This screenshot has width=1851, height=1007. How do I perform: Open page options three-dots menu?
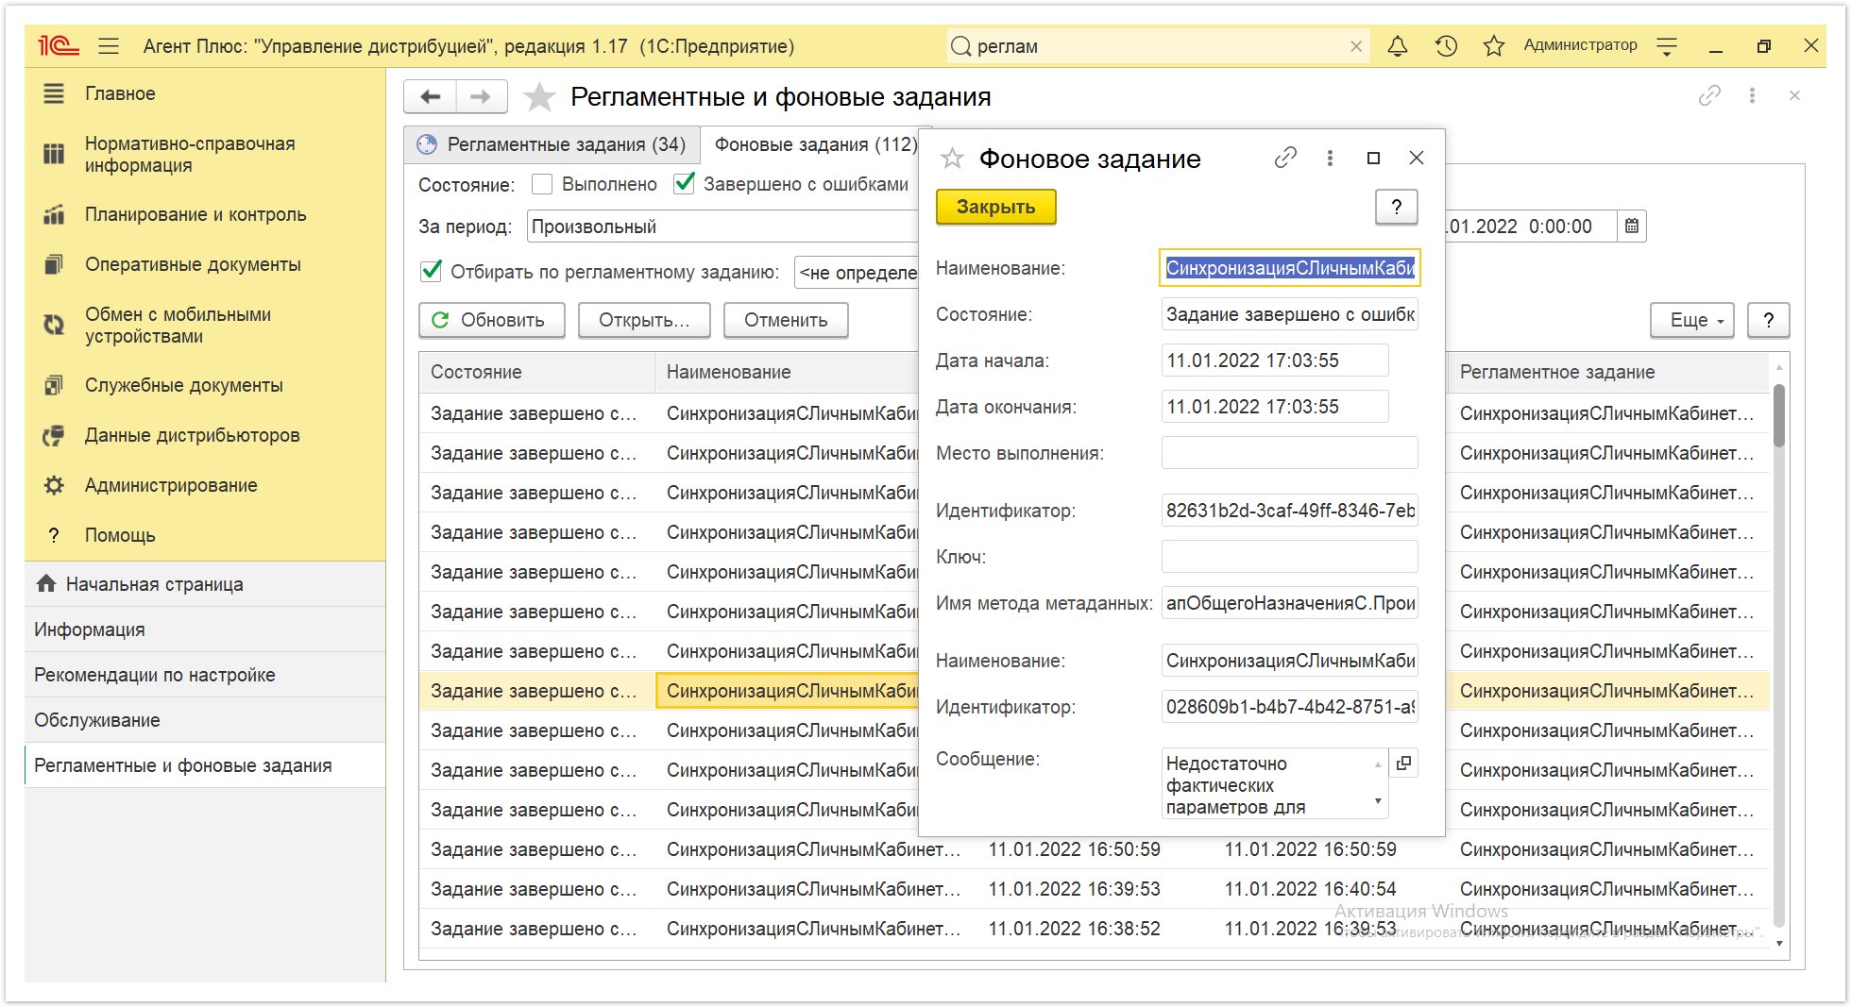1752,95
